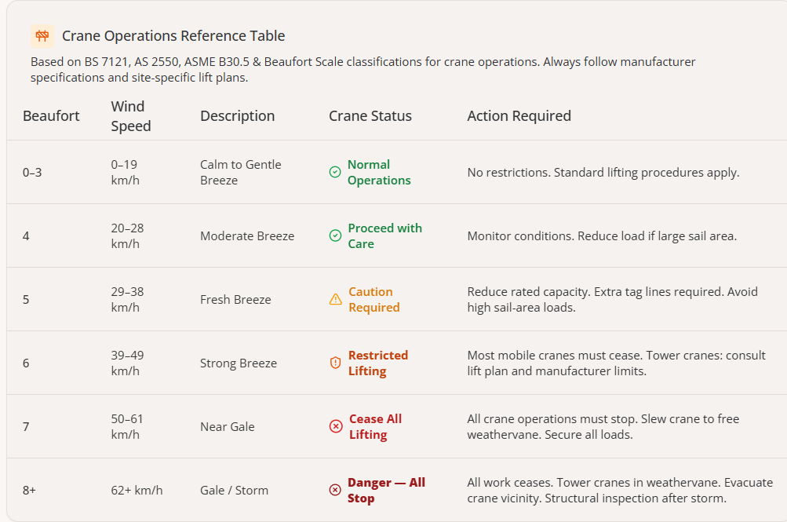The height and width of the screenshot is (522, 787).
Task: Click the Cease All Lifting status text
Action: click(x=375, y=427)
